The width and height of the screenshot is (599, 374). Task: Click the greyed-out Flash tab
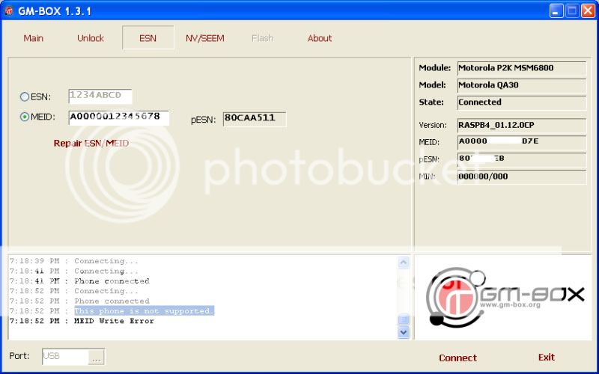(263, 38)
